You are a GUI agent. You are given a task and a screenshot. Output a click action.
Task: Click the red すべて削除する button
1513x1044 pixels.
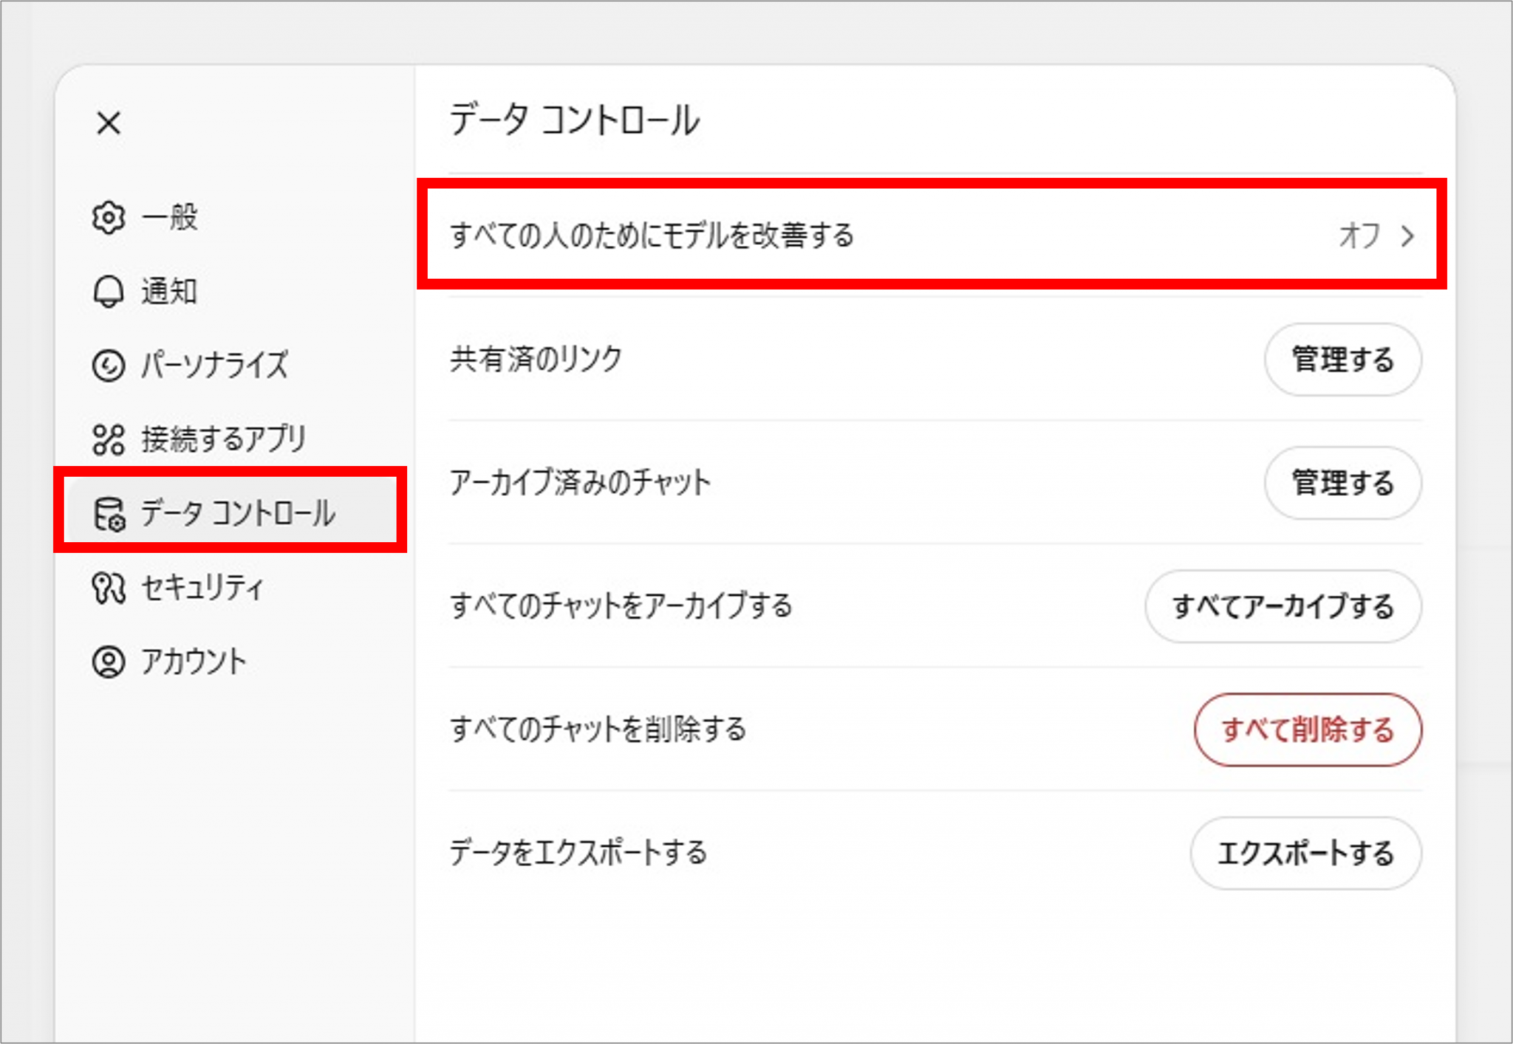[1307, 729]
